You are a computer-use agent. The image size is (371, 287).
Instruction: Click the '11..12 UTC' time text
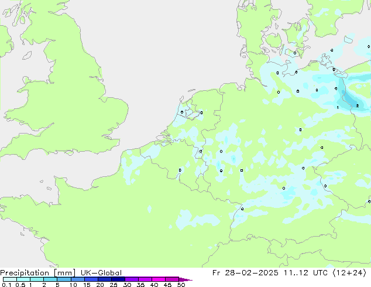(x=305, y=273)
